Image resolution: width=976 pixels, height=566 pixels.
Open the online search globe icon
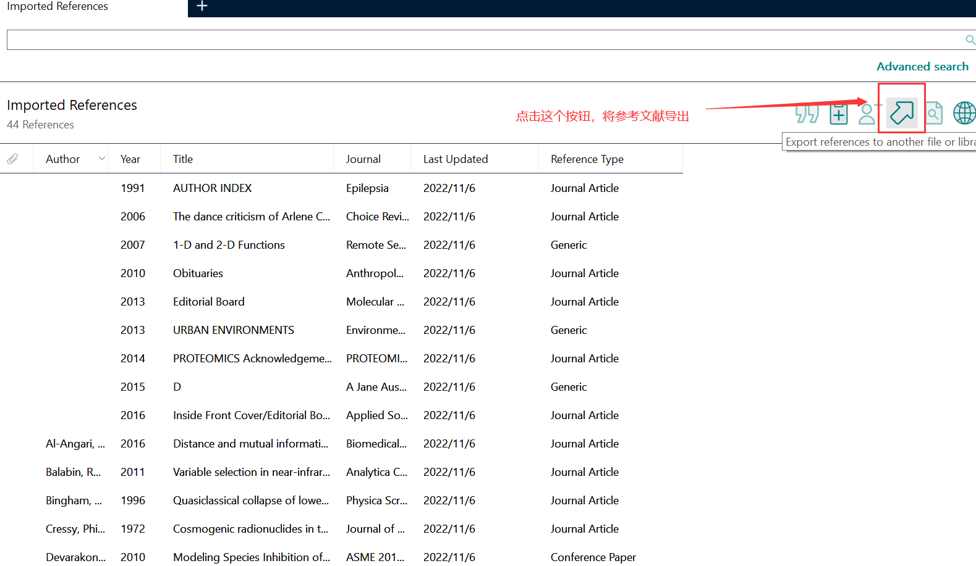pyautogui.click(x=964, y=113)
